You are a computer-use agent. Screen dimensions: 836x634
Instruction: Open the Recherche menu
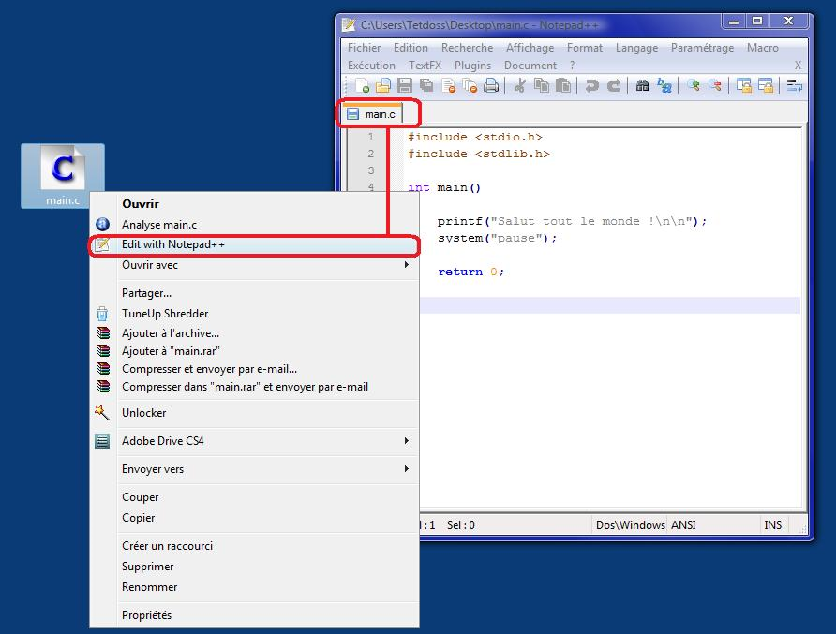467,48
